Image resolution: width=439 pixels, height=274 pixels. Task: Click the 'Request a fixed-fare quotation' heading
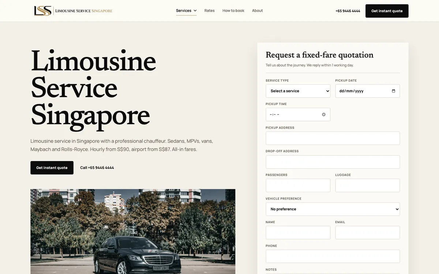(x=319, y=55)
